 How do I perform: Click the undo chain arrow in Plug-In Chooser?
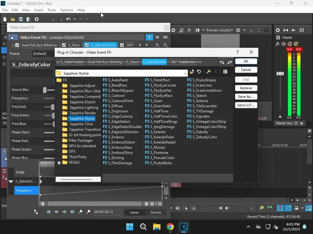[222, 62]
